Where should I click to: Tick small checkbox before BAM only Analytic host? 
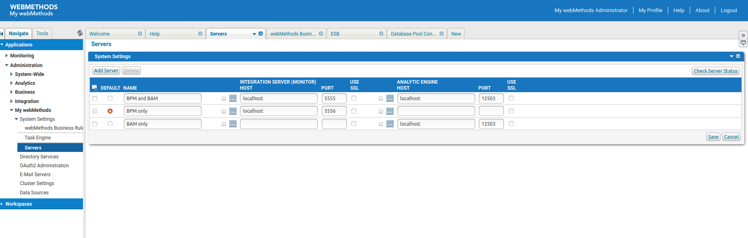381,124
